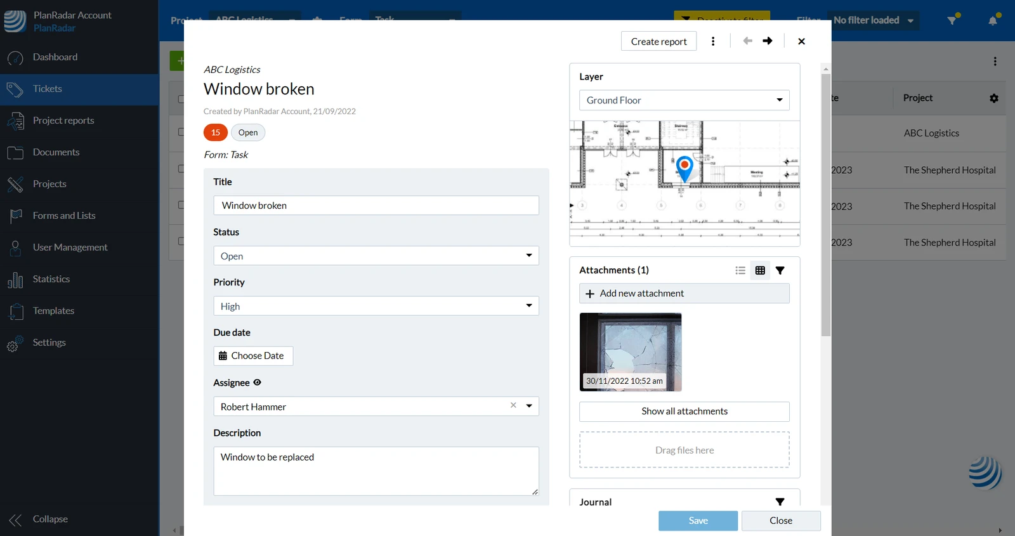1015x536 pixels.
Task: Switch attachments to list view
Action: coord(740,270)
